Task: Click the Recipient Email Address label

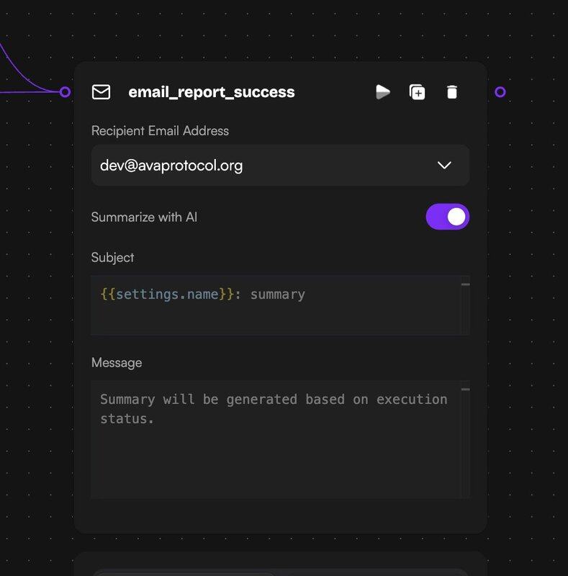Action: pos(160,131)
